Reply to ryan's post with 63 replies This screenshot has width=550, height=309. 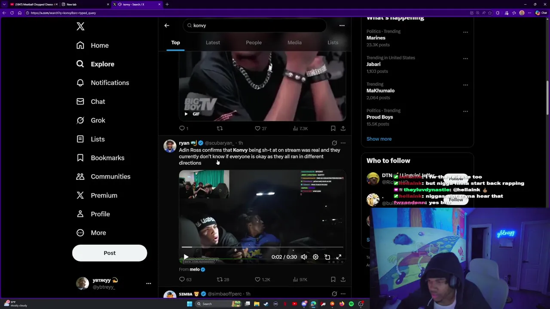[x=185, y=279]
